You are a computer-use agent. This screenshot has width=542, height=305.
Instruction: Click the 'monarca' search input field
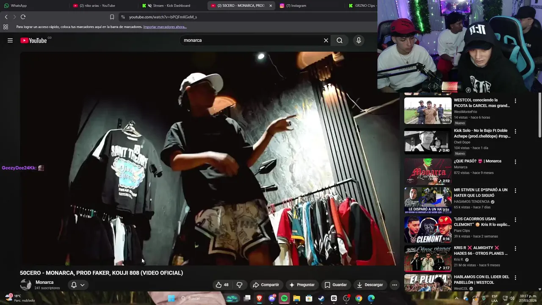click(252, 40)
